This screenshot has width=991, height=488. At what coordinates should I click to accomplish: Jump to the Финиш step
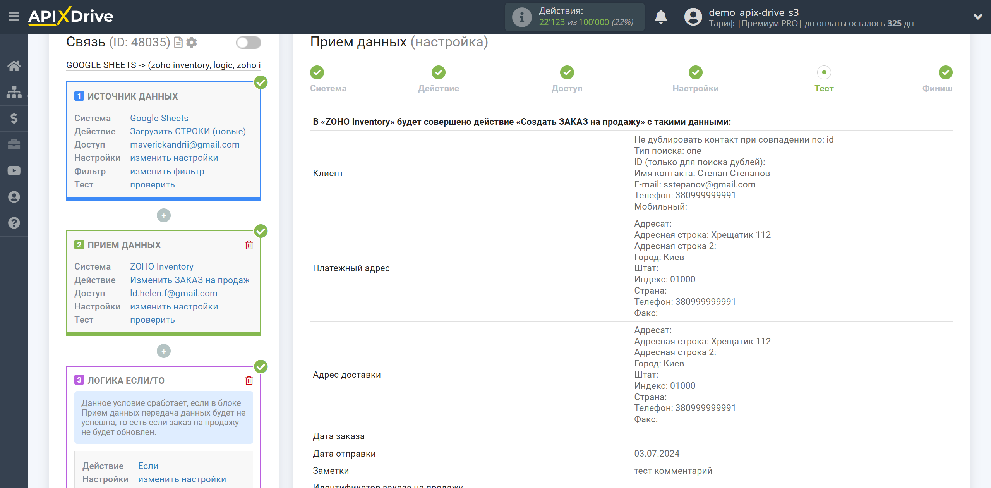pyautogui.click(x=945, y=72)
